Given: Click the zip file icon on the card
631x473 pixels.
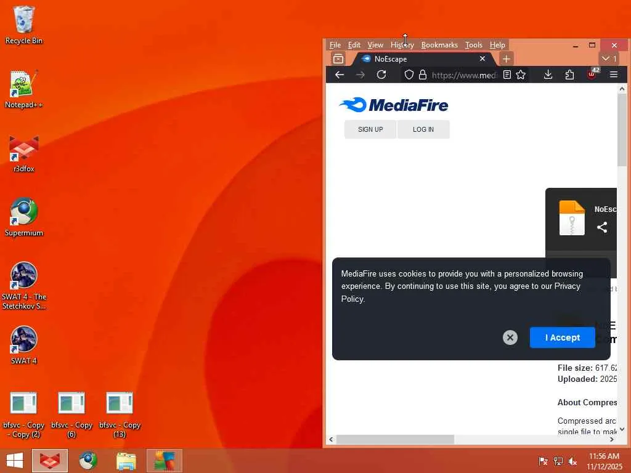Looking at the screenshot, I should pyautogui.click(x=572, y=217).
